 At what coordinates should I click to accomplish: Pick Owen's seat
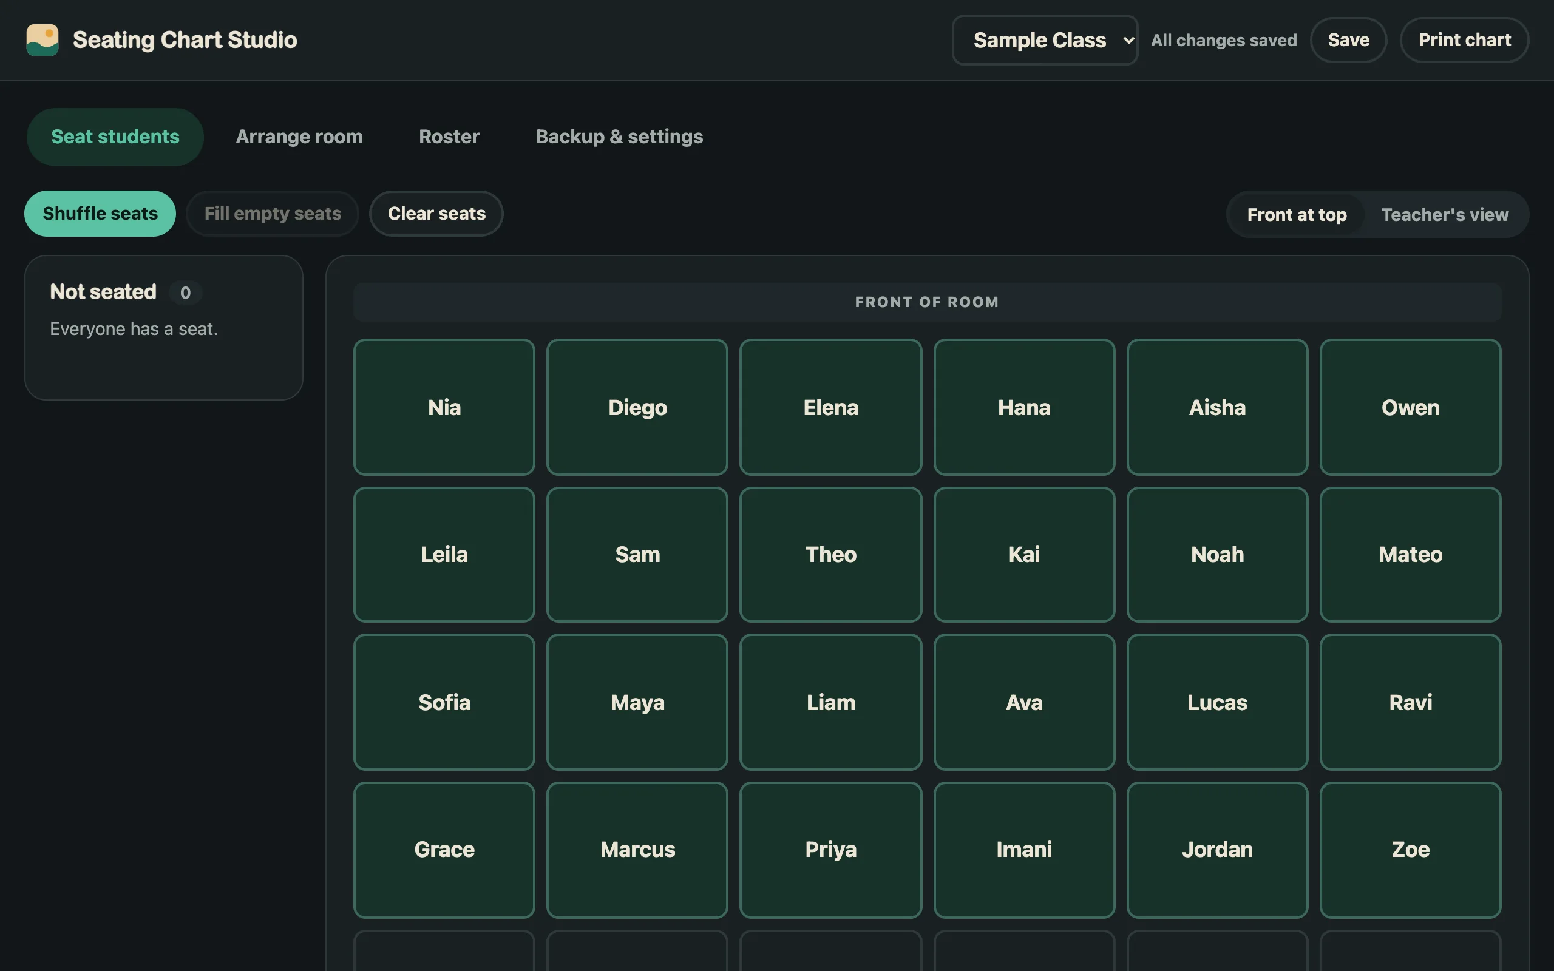tap(1410, 407)
